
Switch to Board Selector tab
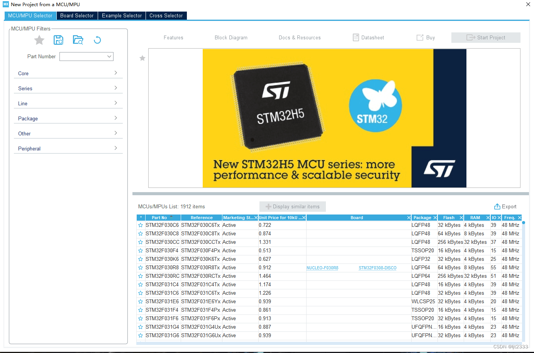(x=77, y=16)
